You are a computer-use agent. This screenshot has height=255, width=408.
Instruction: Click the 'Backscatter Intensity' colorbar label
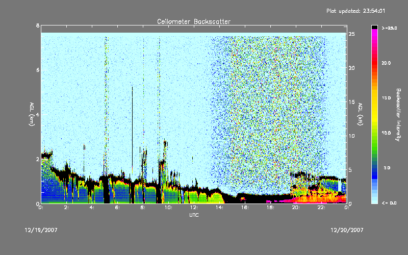coord(398,115)
